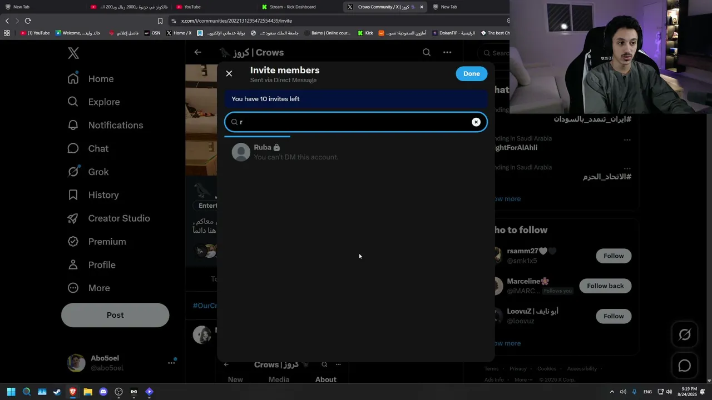712x400 pixels.
Task: Click the ENG language indicator
Action: pos(647,392)
